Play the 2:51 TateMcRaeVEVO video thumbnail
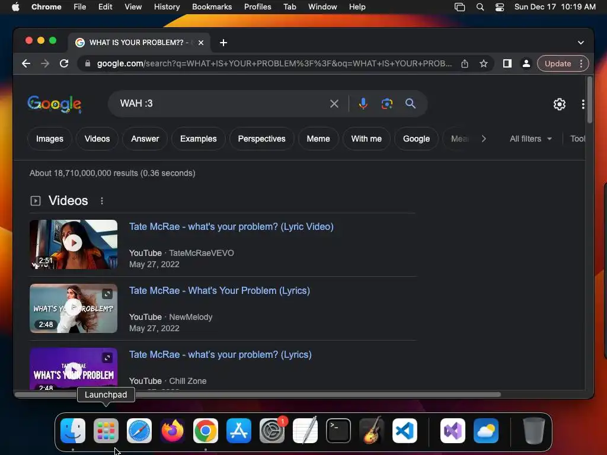Screen dimensions: 607x455 [x=74, y=244]
